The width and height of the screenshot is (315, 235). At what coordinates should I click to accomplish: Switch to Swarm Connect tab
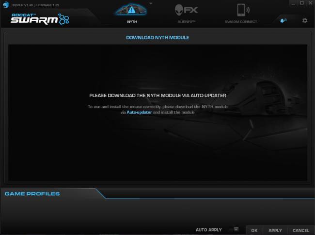[x=241, y=22]
